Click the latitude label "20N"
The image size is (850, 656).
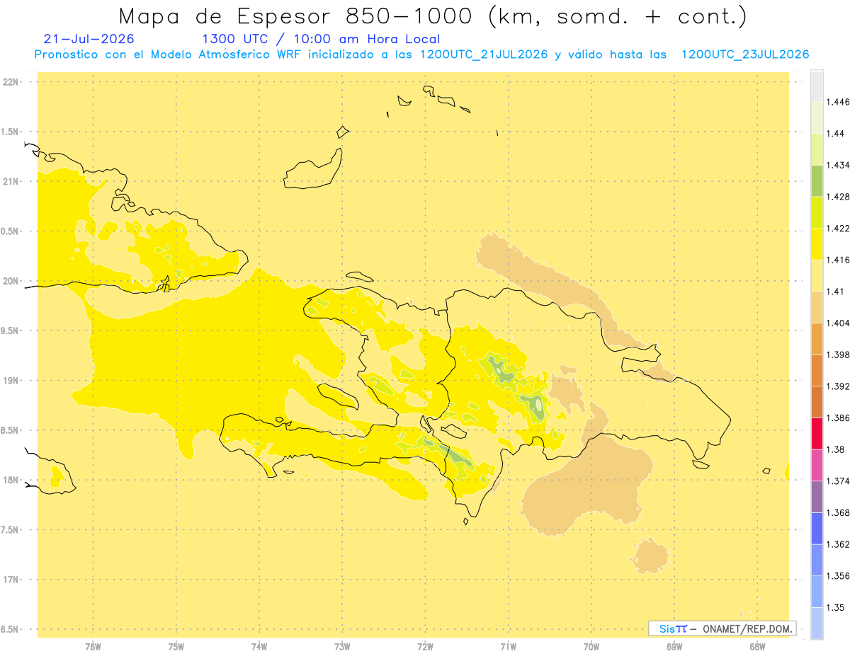click(x=11, y=281)
